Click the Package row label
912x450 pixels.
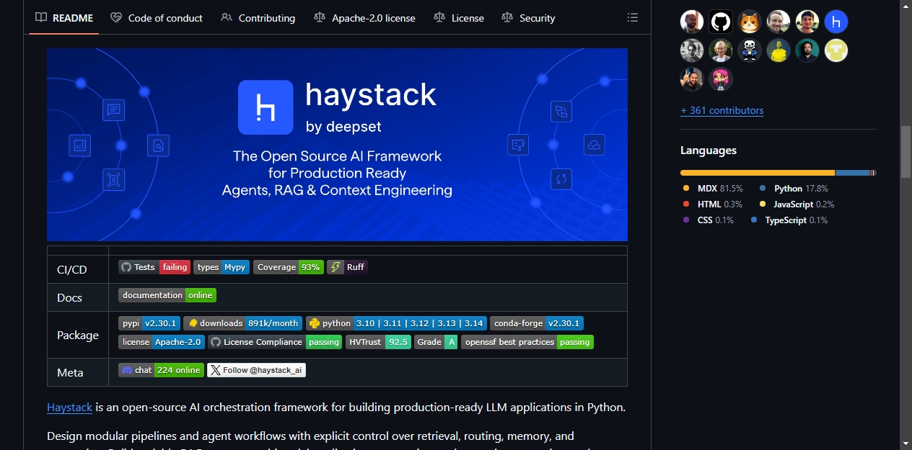click(x=78, y=335)
